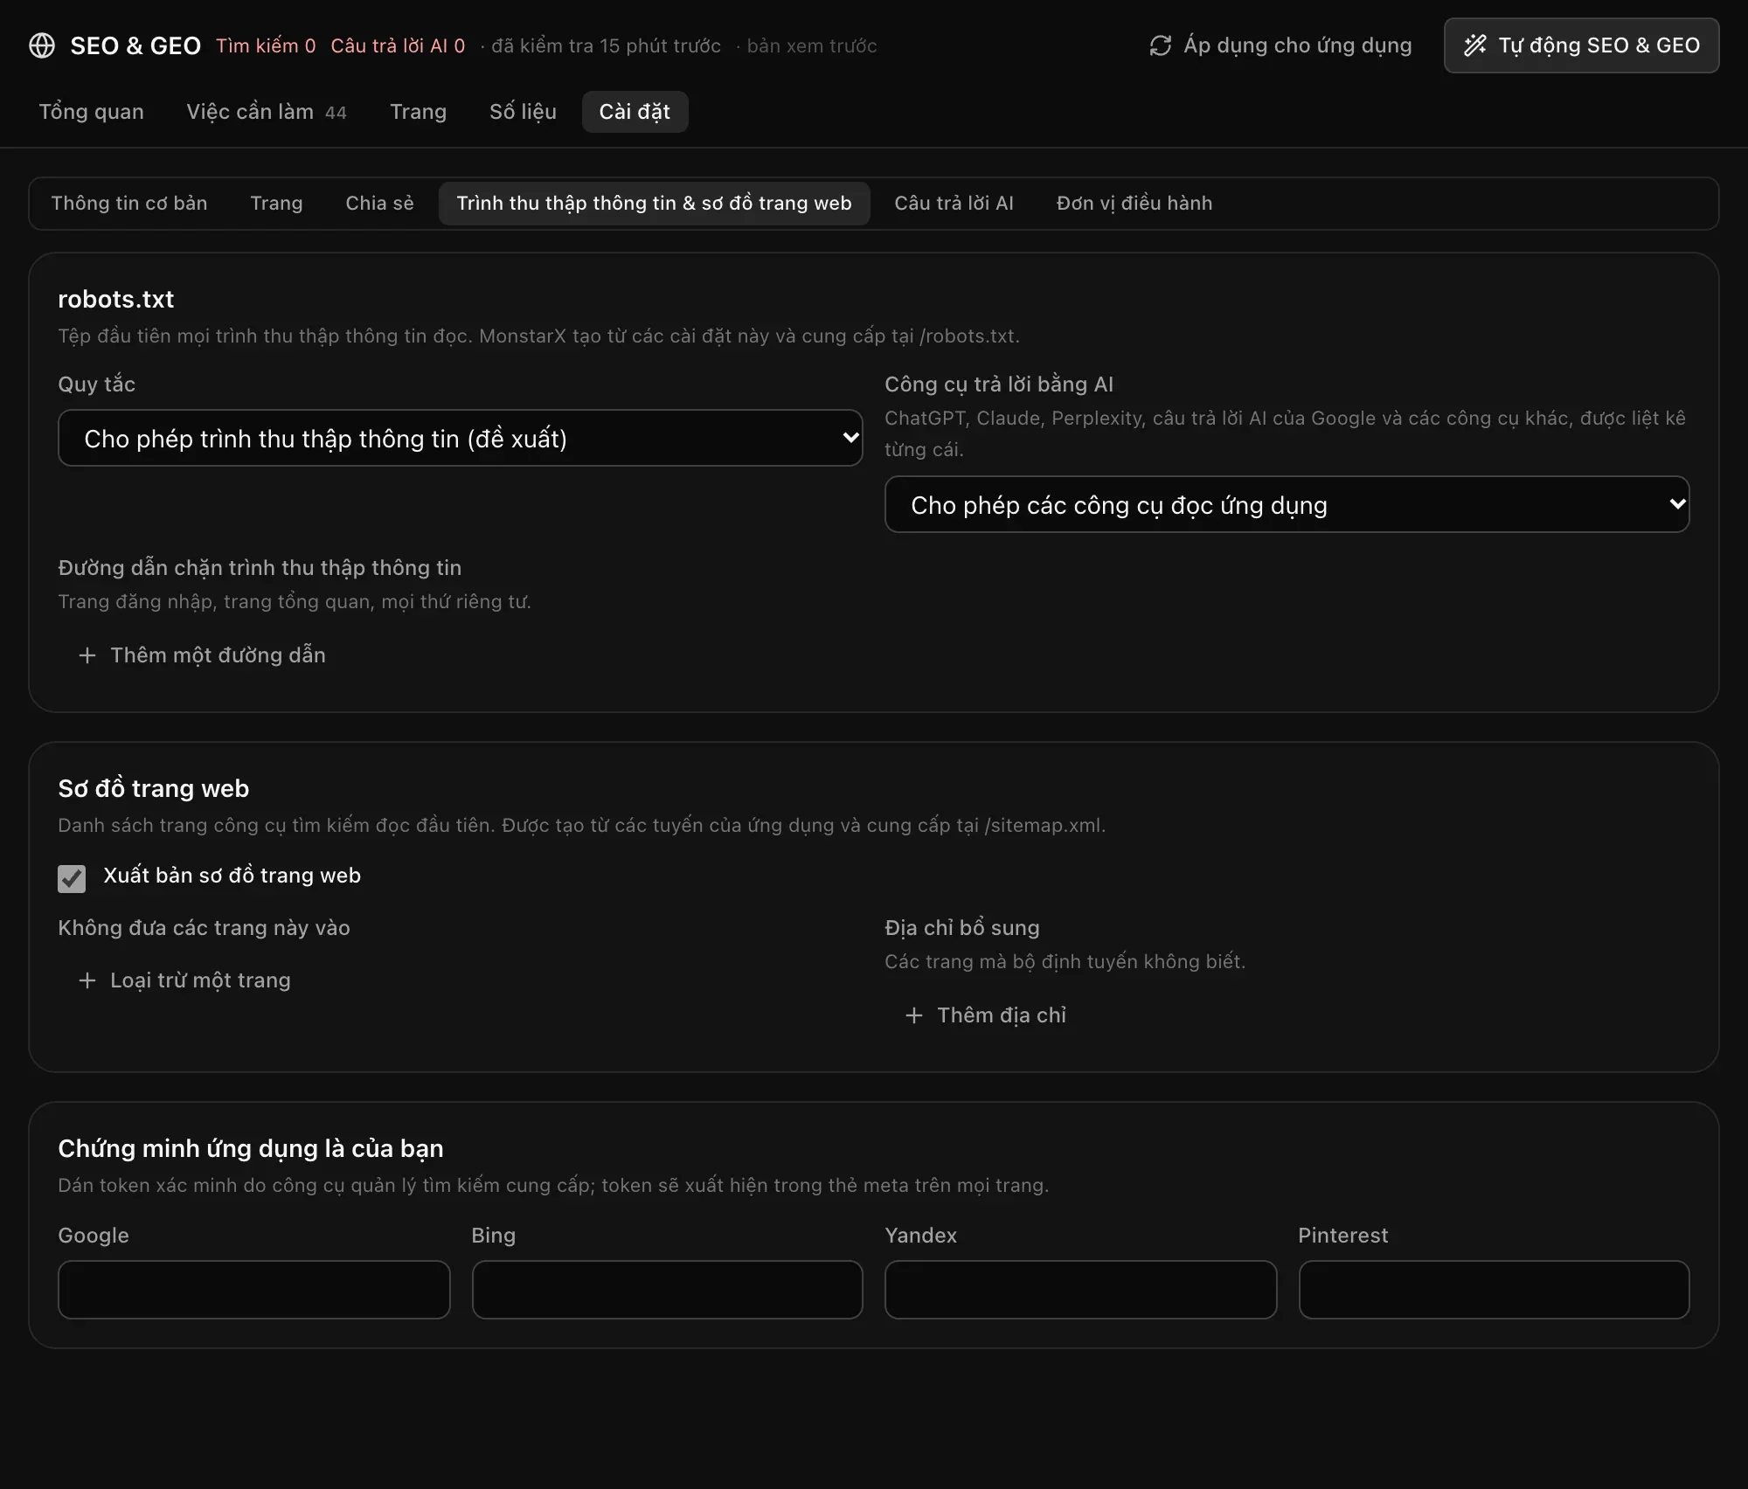Screen dimensions: 1748x1489
Task: Click the plus icon next to Thêm một đường dẫn
Action: (87, 655)
